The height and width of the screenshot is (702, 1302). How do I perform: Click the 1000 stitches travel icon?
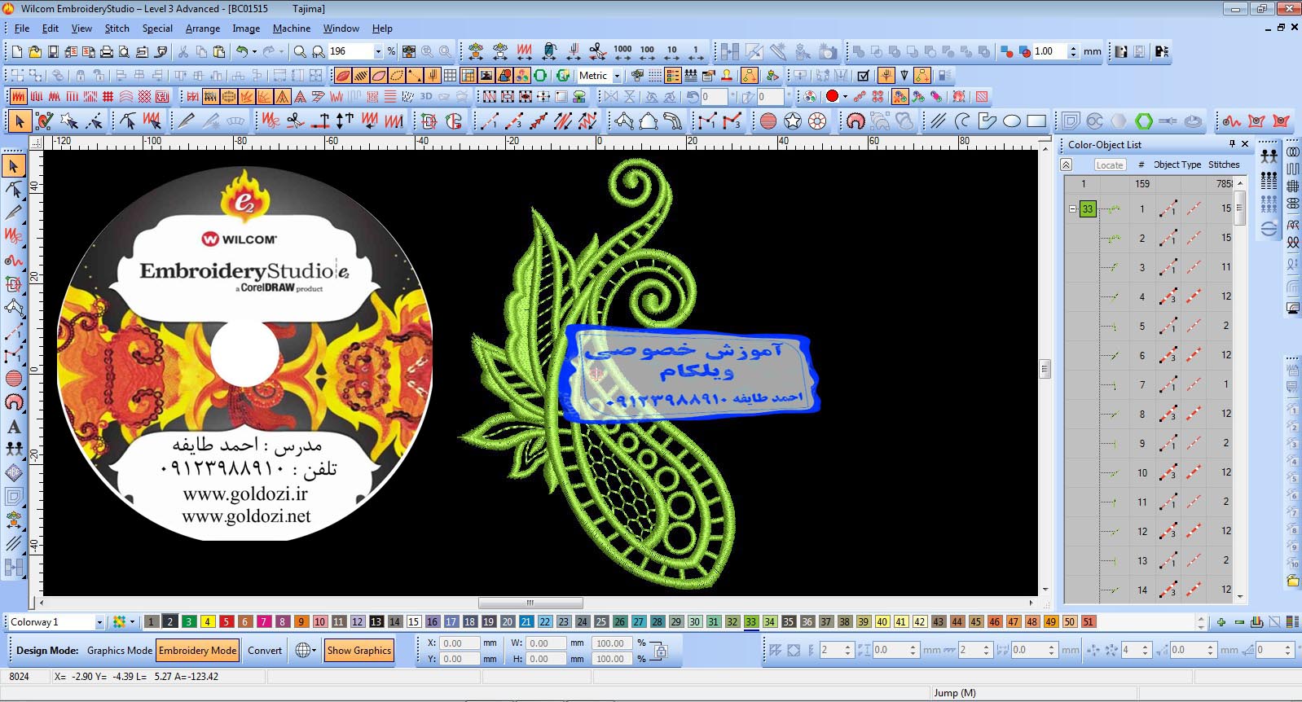pos(622,51)
